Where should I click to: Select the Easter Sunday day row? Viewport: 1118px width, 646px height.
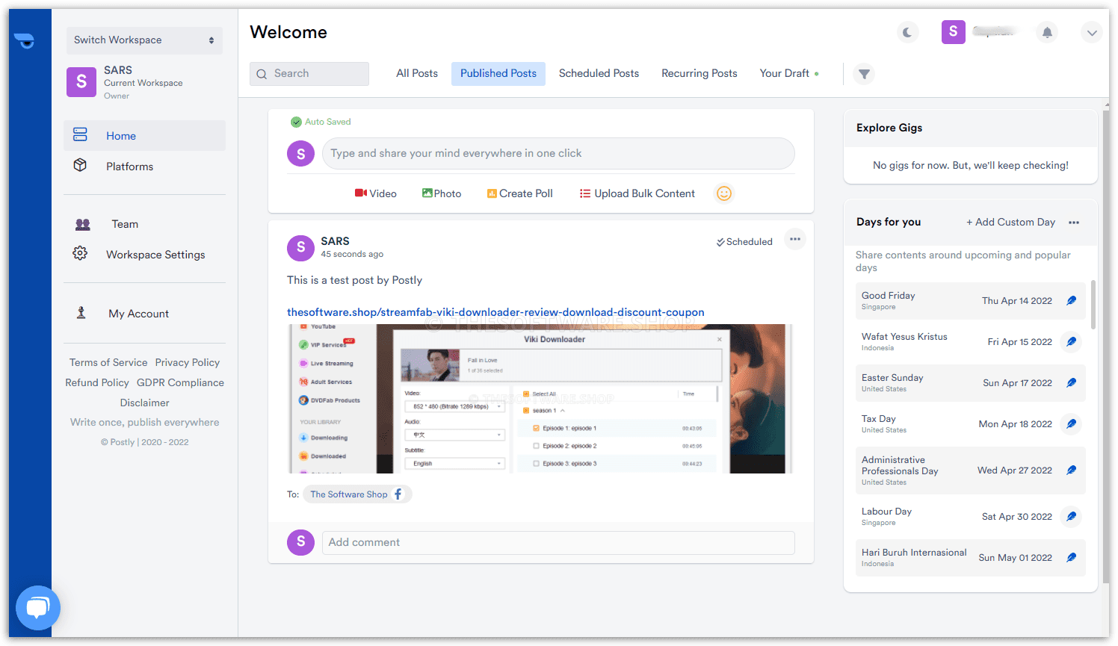click(x=971, y=383)
